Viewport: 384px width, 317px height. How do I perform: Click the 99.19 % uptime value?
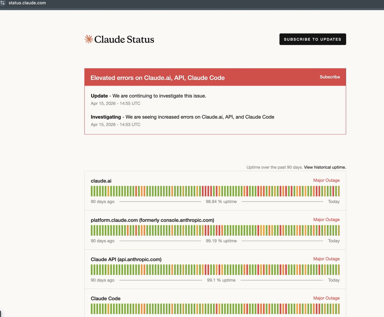click(x=221, y=241)
